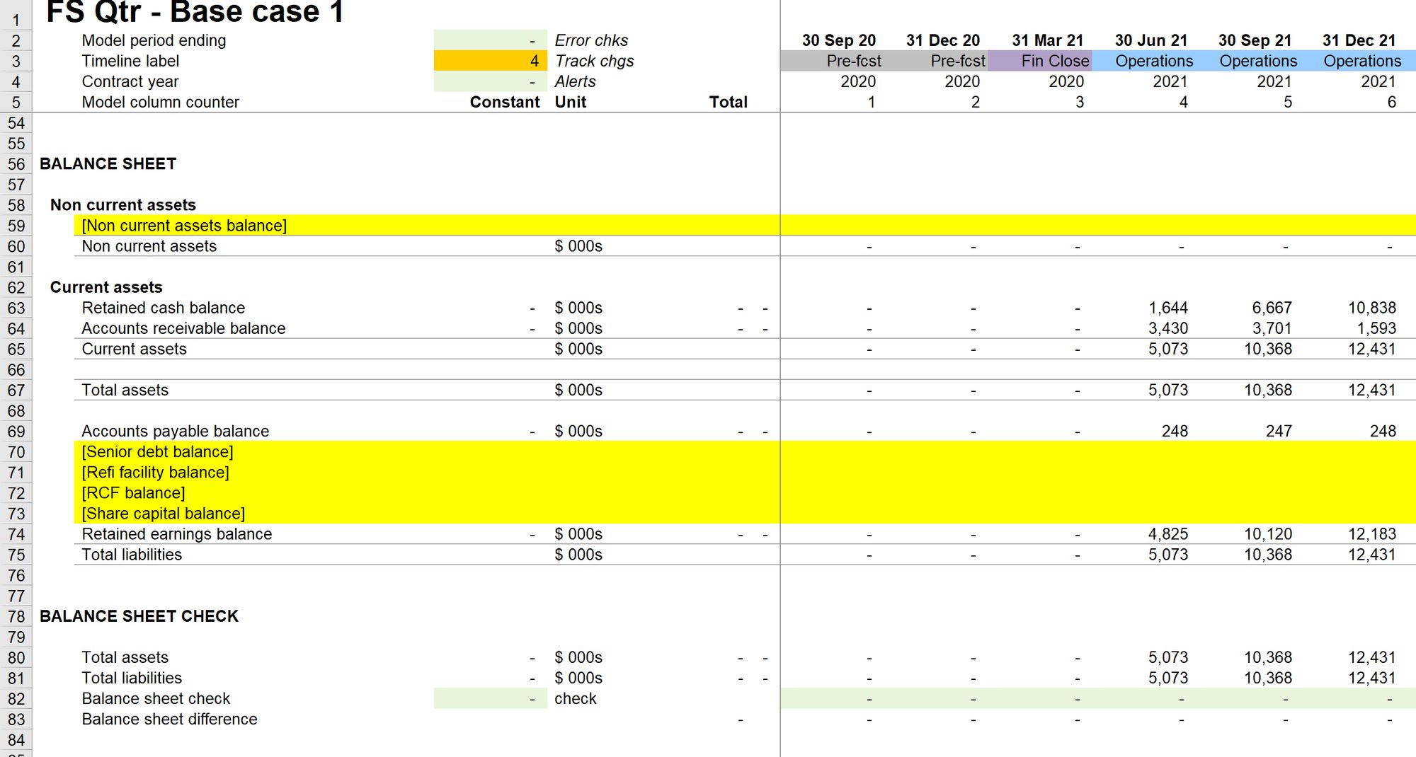Select the 'check' unit cell

[x=575, y=698]
